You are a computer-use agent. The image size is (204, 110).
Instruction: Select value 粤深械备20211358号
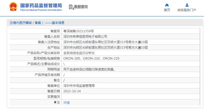[x=78, y=31]
